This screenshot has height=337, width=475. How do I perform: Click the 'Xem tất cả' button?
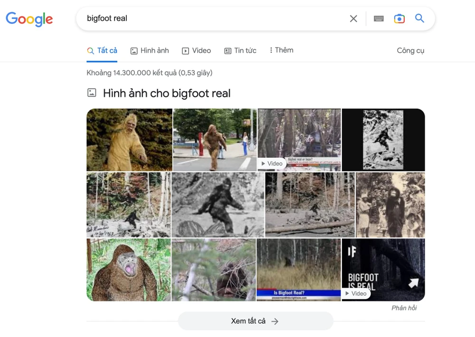[256, 321]
